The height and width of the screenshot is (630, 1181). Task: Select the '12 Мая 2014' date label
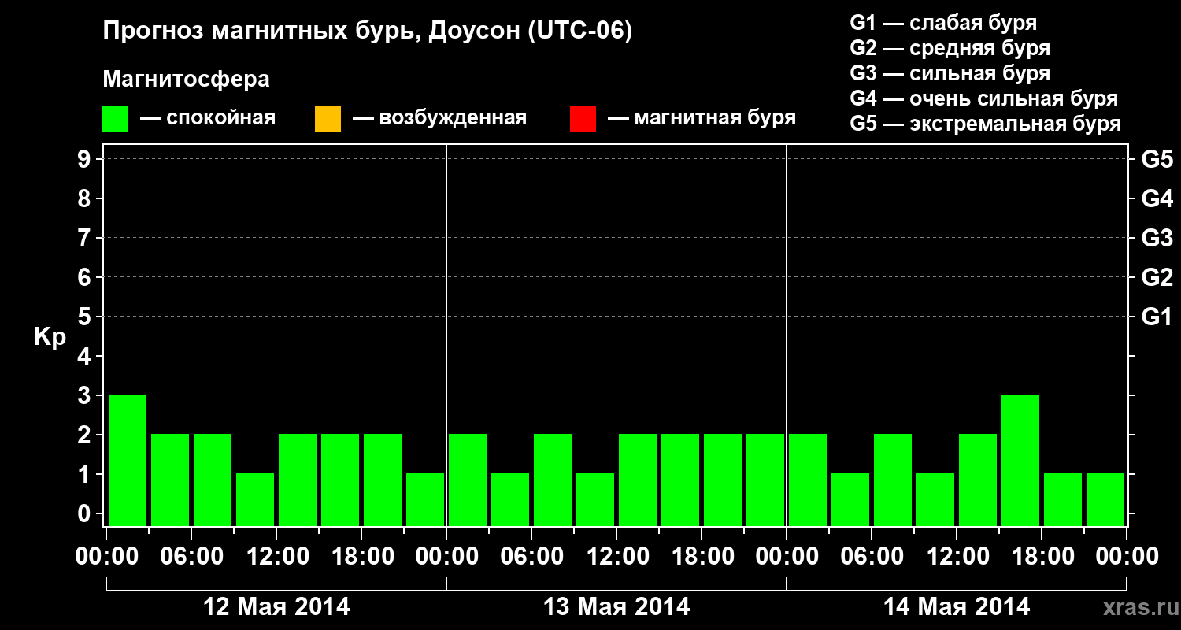pos(276,606)
